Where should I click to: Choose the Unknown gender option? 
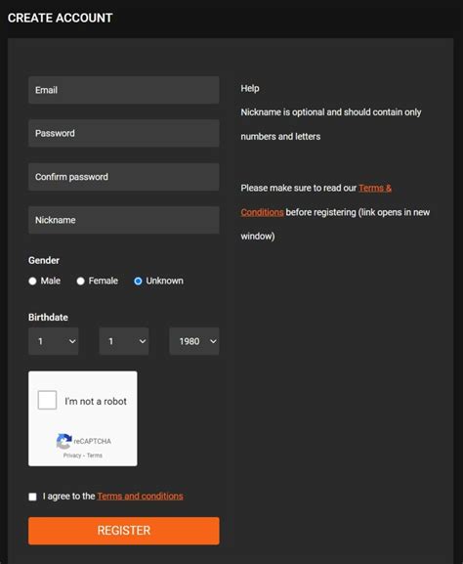click(x=138, y=281)
